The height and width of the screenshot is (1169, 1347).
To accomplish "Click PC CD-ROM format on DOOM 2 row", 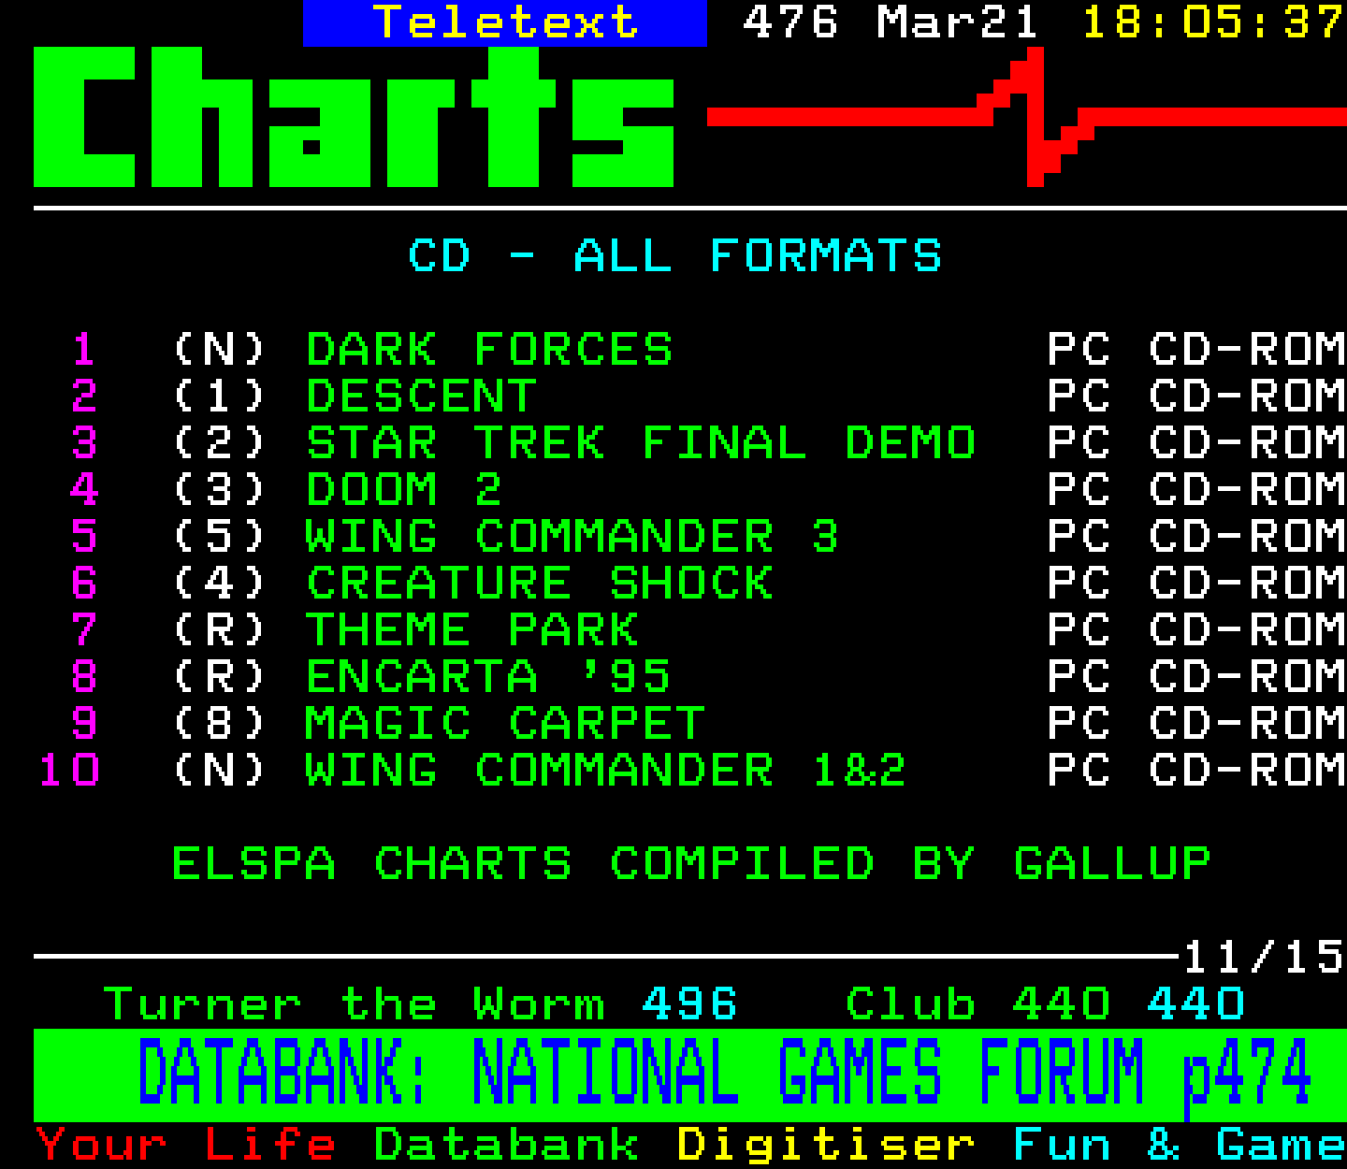I will pyautogui.click(x=1196, y=490).
